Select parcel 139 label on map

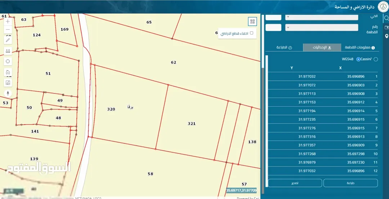(x=34, y=159)
